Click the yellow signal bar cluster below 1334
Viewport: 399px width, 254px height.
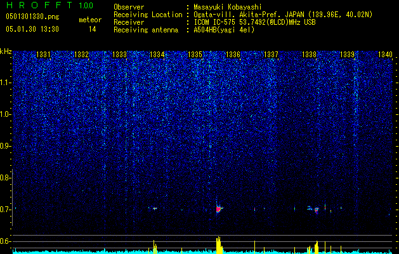(155, 247)
